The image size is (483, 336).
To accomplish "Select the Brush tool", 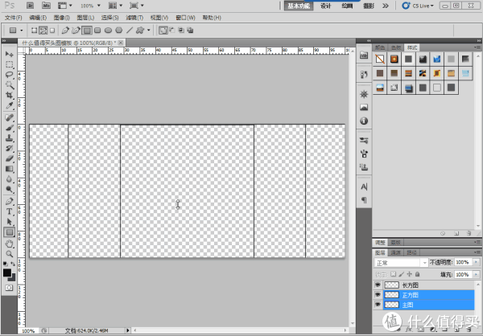I will tap(9, 128).
